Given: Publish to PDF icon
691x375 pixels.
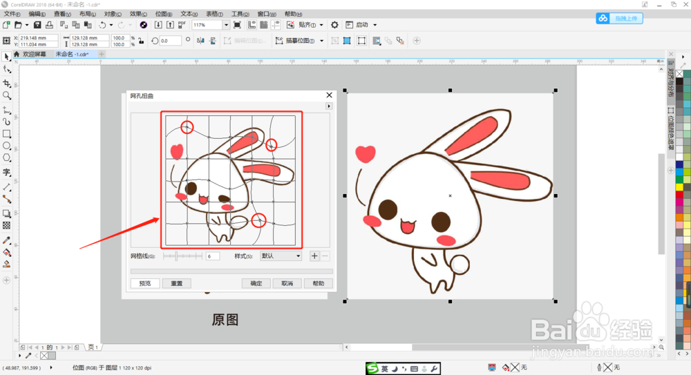Looking at the screenshot, I should 182,25.
